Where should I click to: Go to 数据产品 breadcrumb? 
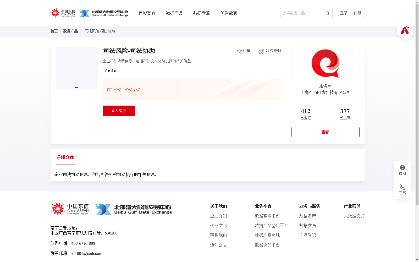coord(70,31)
